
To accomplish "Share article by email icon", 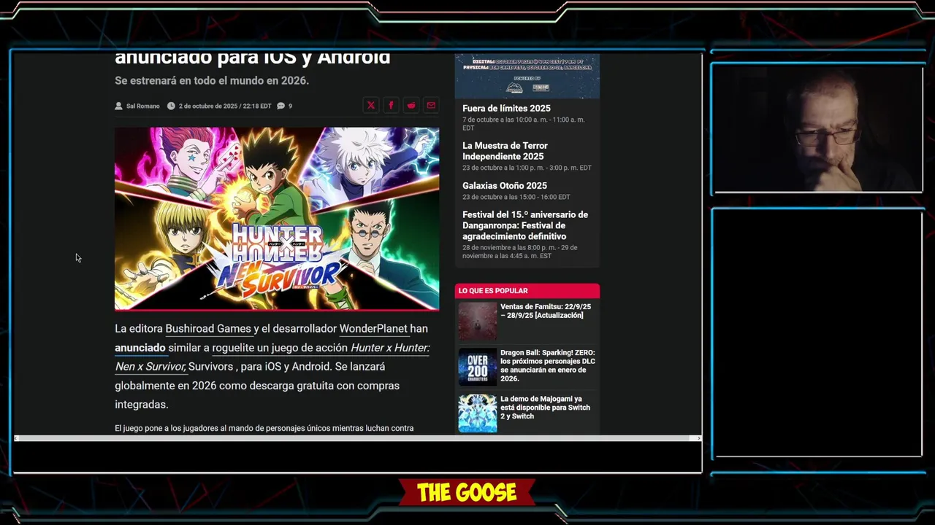I will click(x=431, y=106).
